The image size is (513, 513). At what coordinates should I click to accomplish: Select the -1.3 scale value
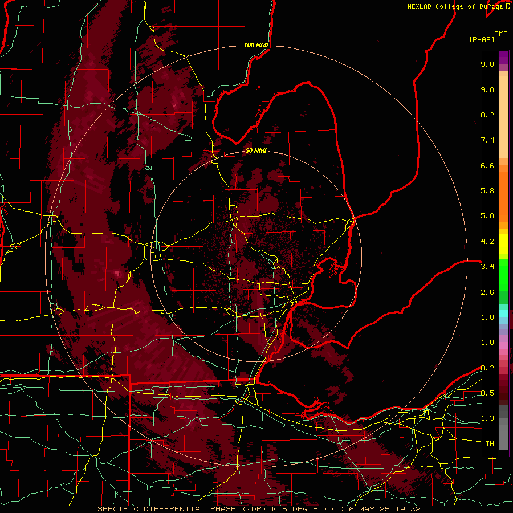point(485,418)
